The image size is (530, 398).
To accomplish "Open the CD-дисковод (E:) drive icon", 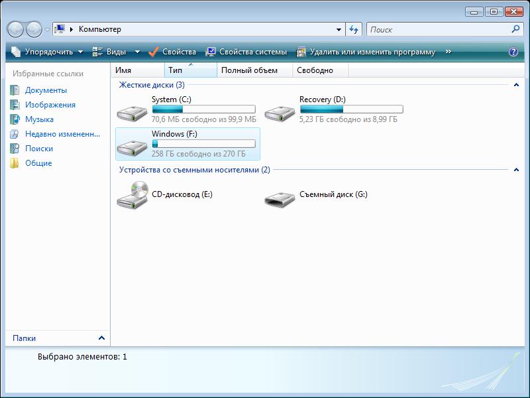I will 132,195.
